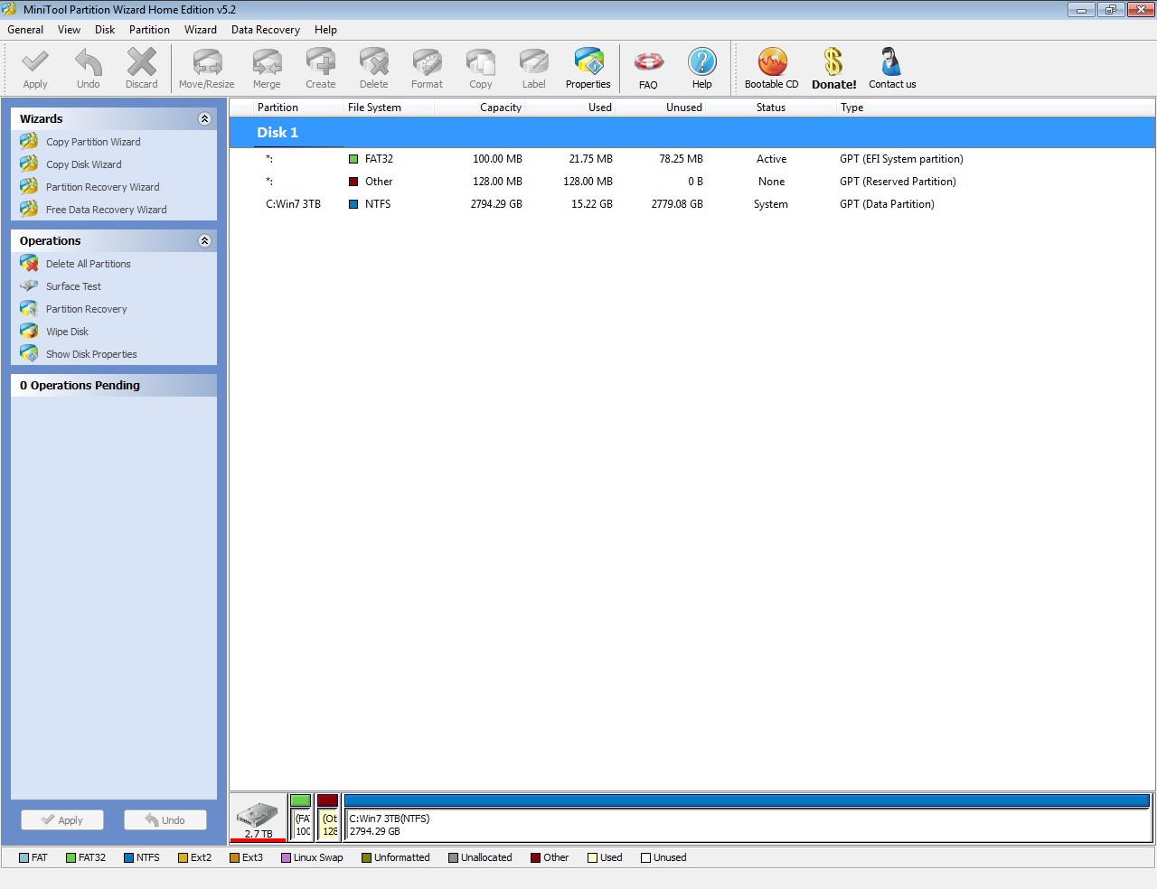Select Wipe Disk operation
1157x889 pixels.
click(67, 332)
